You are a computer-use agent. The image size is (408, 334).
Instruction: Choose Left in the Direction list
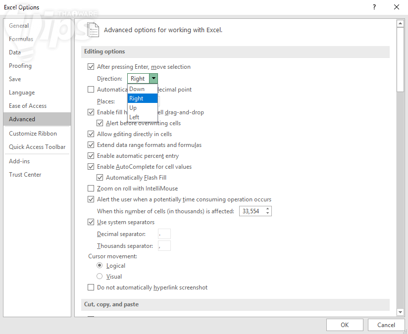click(142, 117)
